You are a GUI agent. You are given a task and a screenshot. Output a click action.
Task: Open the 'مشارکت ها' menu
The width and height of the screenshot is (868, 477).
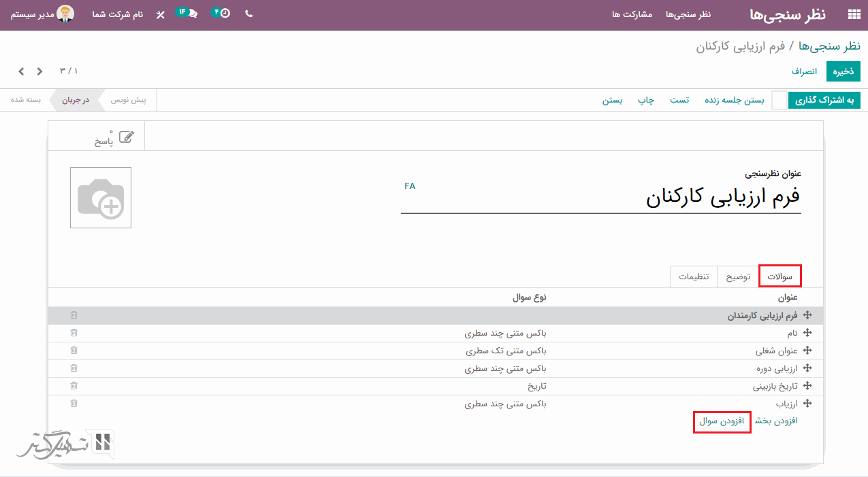point(632,14)
